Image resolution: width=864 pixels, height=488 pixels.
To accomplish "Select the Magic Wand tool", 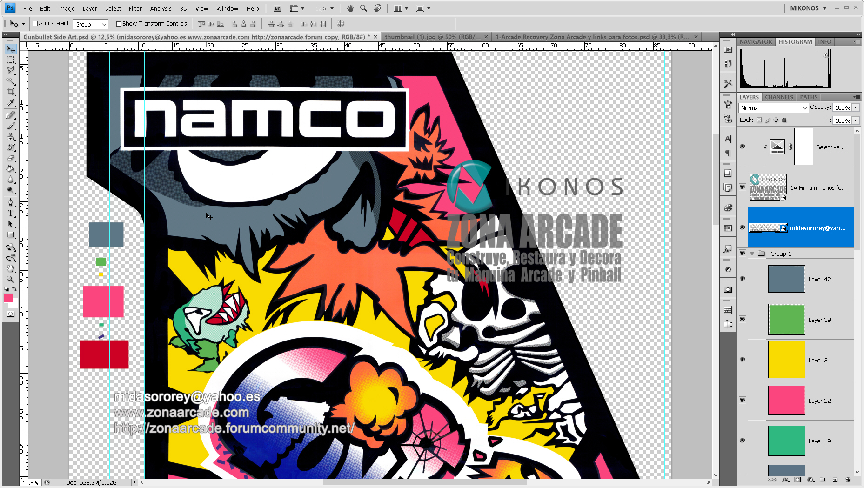I will pos(11,81).
